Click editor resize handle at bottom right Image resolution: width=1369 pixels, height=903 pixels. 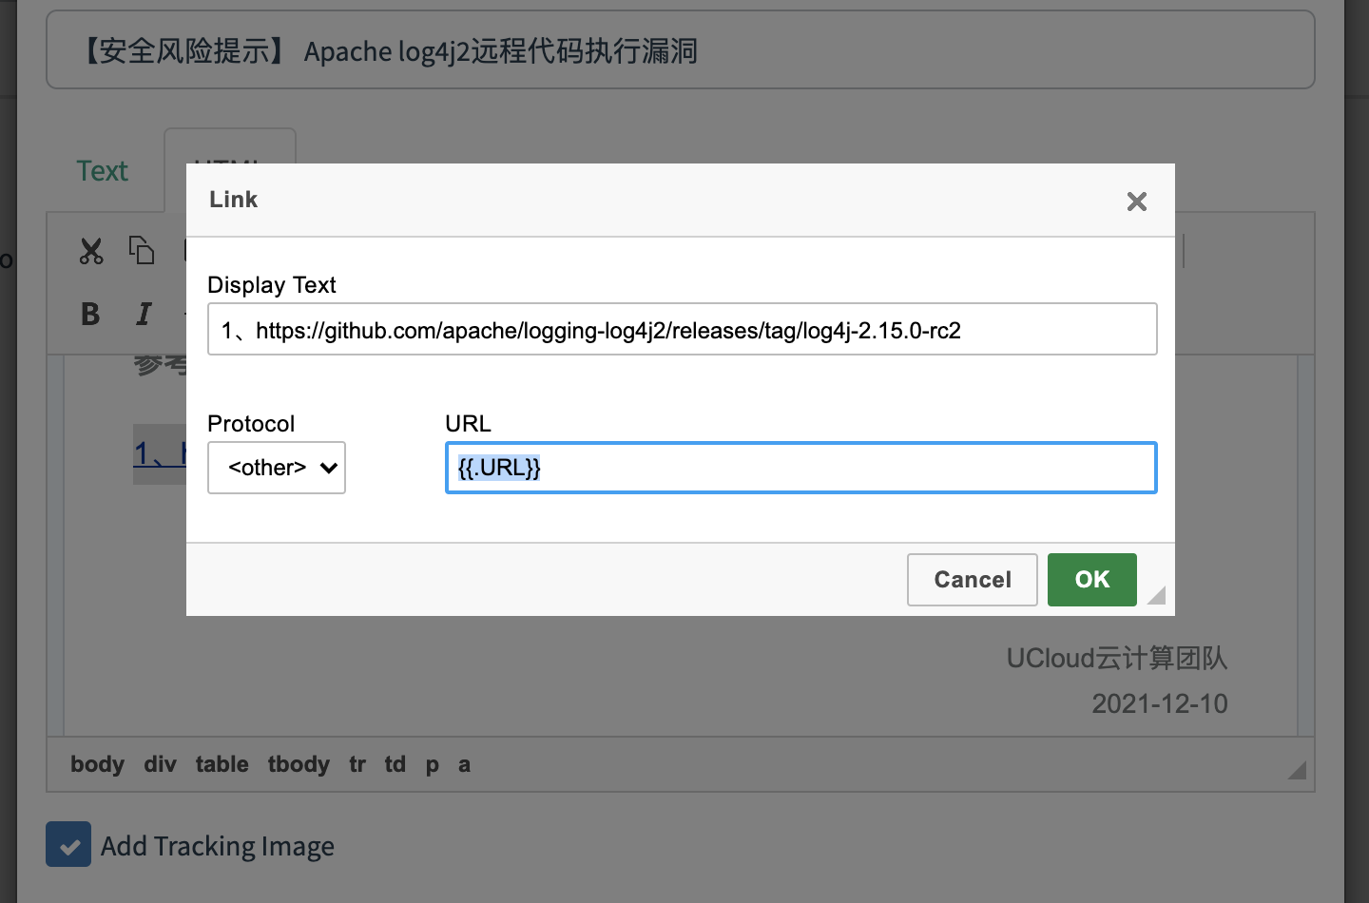(1297, 770)
